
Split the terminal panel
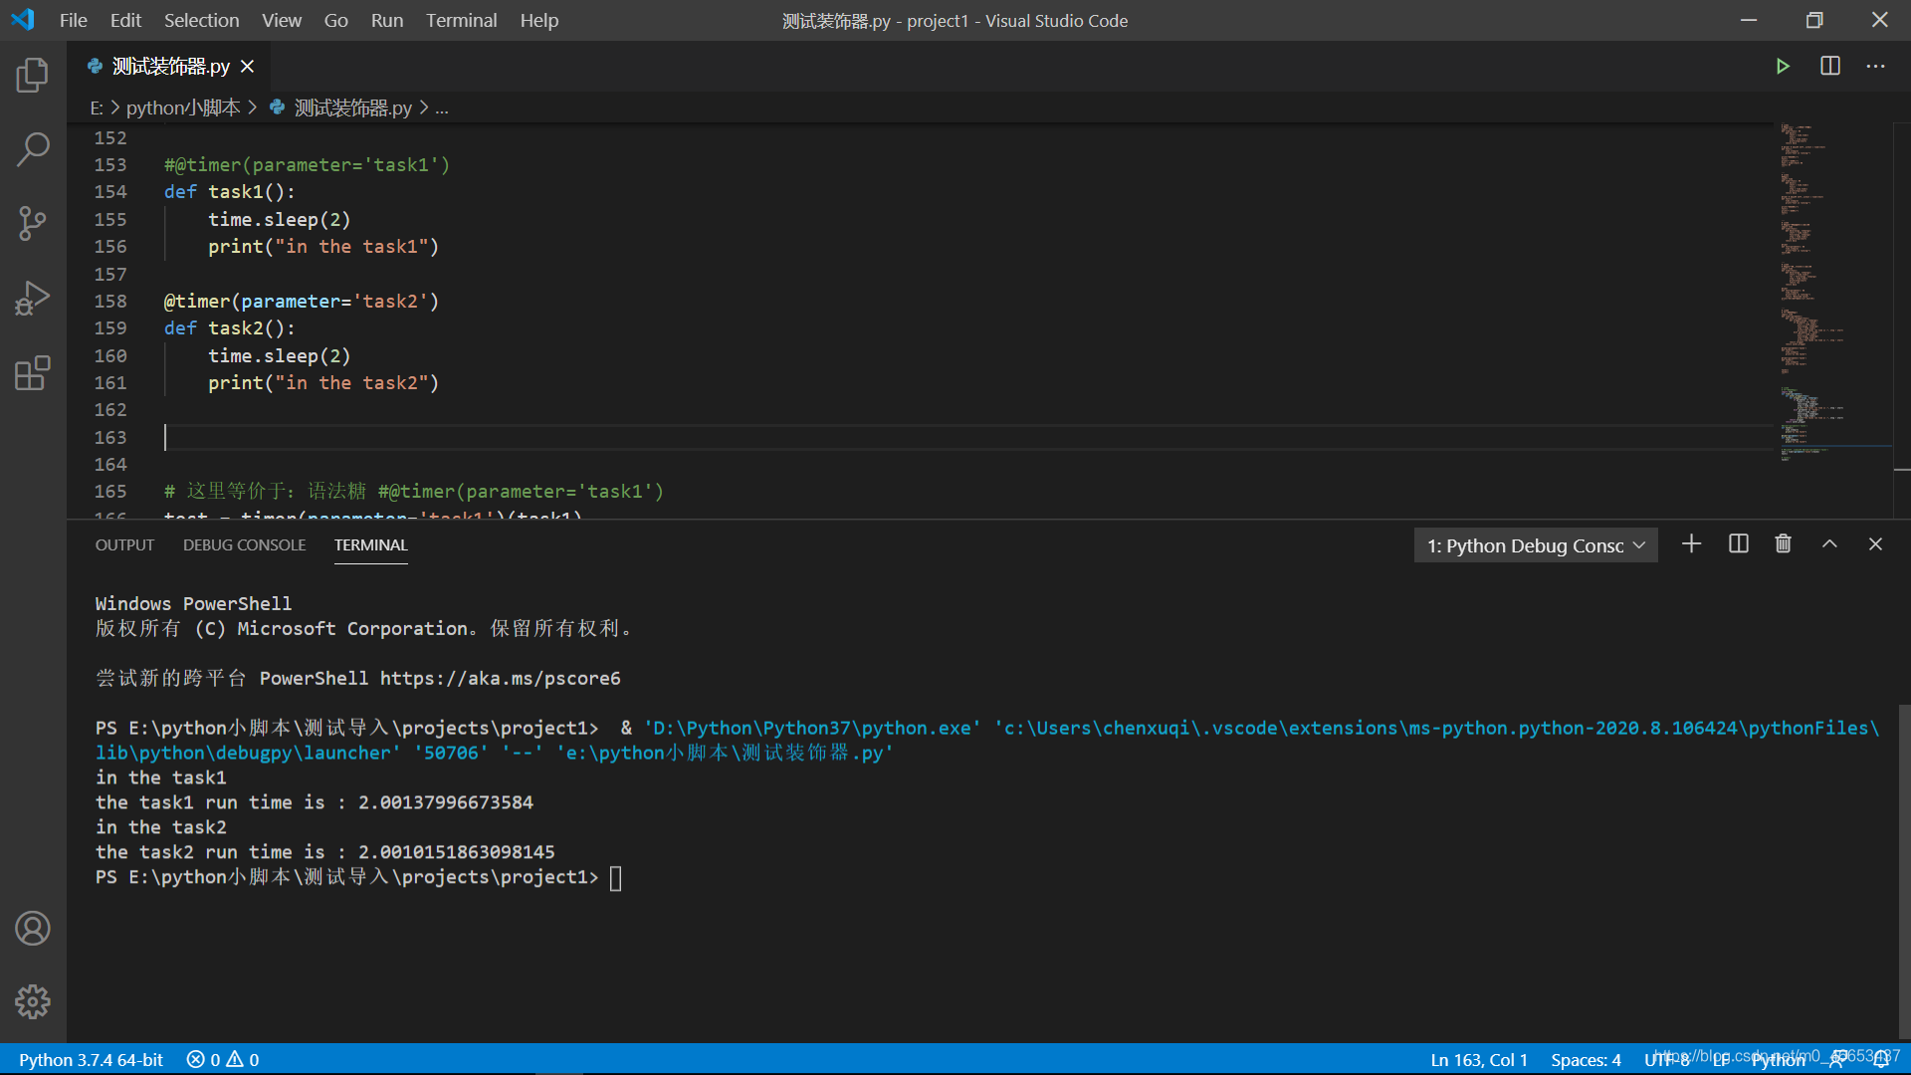1738,544
